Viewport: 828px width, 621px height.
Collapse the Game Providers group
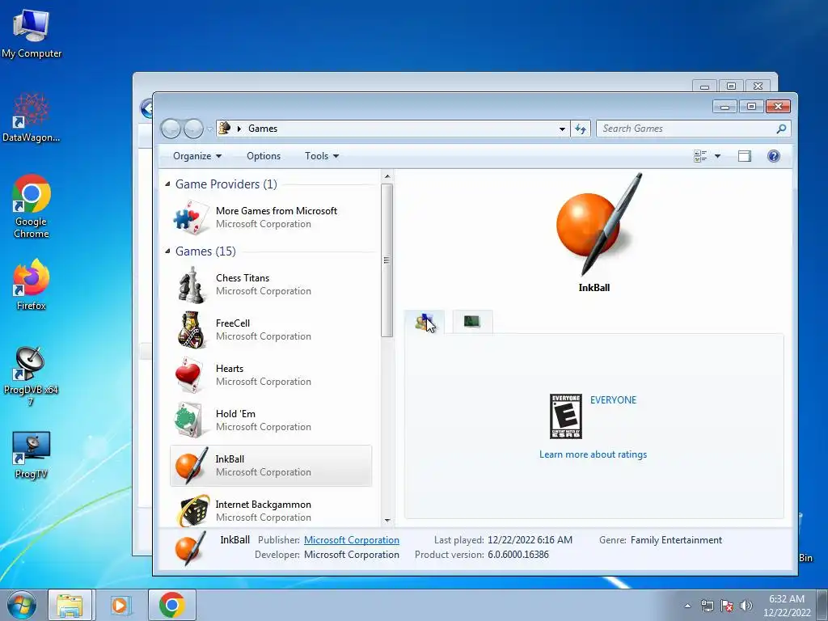point(167,184)
